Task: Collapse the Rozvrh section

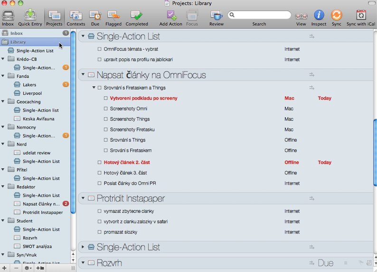Action: coord(83,263)
